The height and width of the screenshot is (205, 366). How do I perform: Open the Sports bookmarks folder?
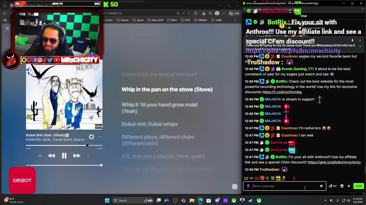pyautogui.click(x=138, y=20)
